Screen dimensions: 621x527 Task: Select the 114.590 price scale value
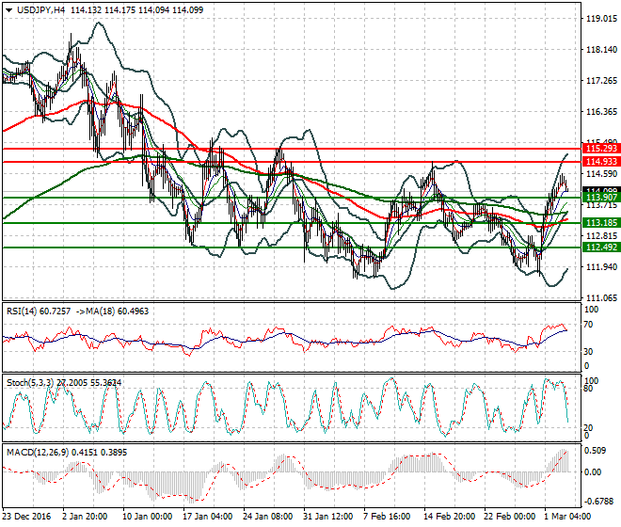tap(601, 174)
